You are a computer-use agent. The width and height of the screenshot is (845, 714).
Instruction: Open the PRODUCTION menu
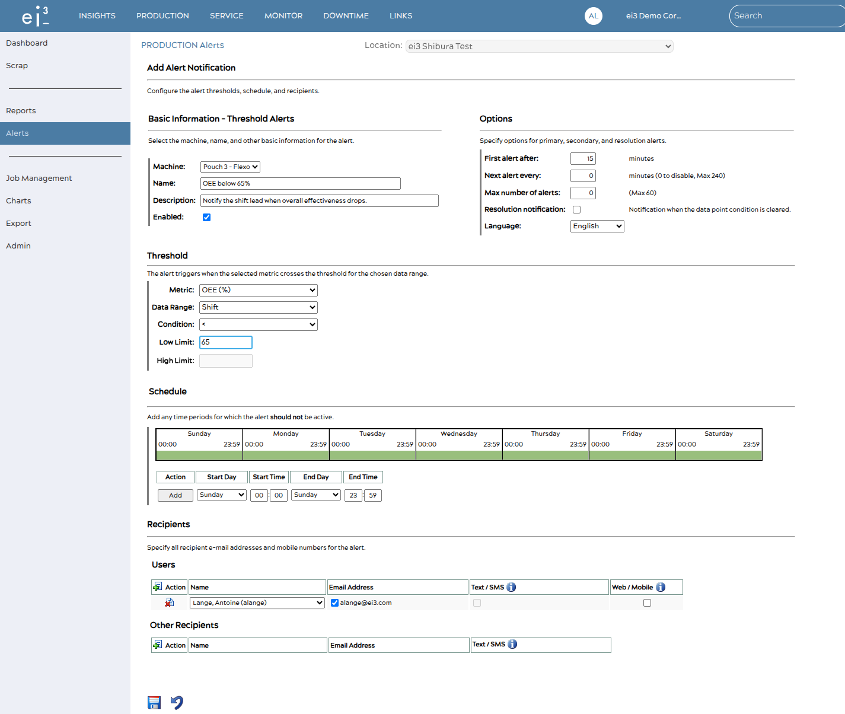[x=162, y=16]
